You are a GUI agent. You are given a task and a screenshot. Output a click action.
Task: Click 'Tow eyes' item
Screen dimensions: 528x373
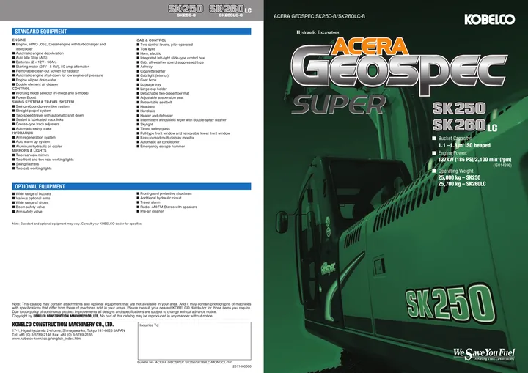pyautogui.click(x=147, y=49)
